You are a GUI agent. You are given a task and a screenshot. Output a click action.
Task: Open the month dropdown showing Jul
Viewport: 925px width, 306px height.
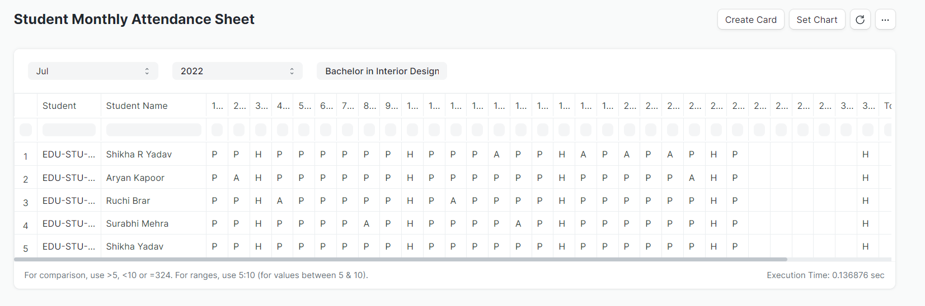click(93, 71)
